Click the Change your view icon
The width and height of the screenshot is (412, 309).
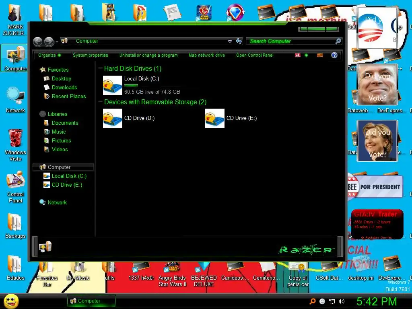(298, 55)
